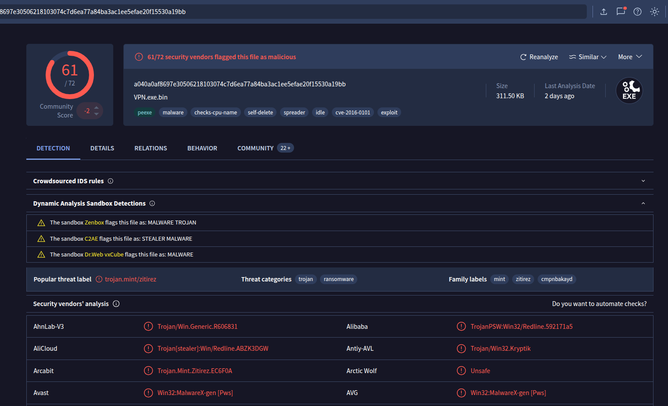Click the cve-2016-0101 tag
Screen dimensions: 668x406
(352, 113)
